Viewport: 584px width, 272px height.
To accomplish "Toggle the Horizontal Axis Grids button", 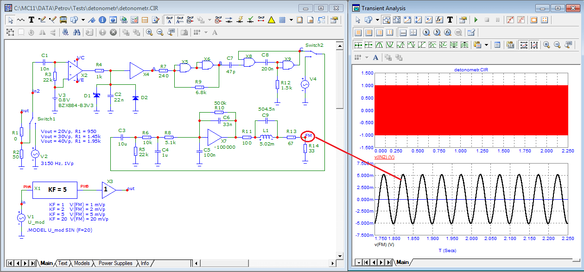I will (x=368, y=32).
